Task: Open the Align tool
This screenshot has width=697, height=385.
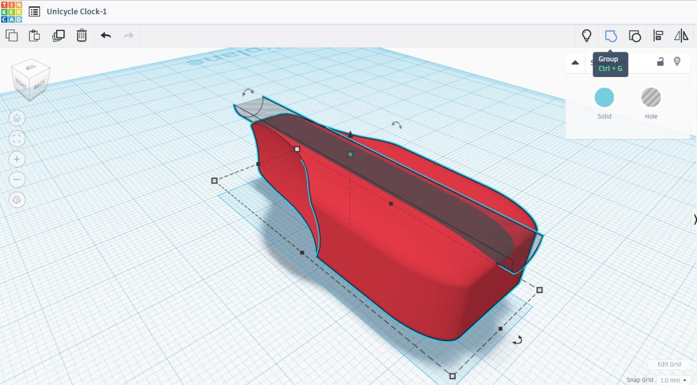Action: tap(658, 36)
